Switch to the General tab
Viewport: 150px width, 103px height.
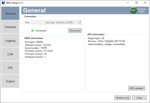click(10, 13)
